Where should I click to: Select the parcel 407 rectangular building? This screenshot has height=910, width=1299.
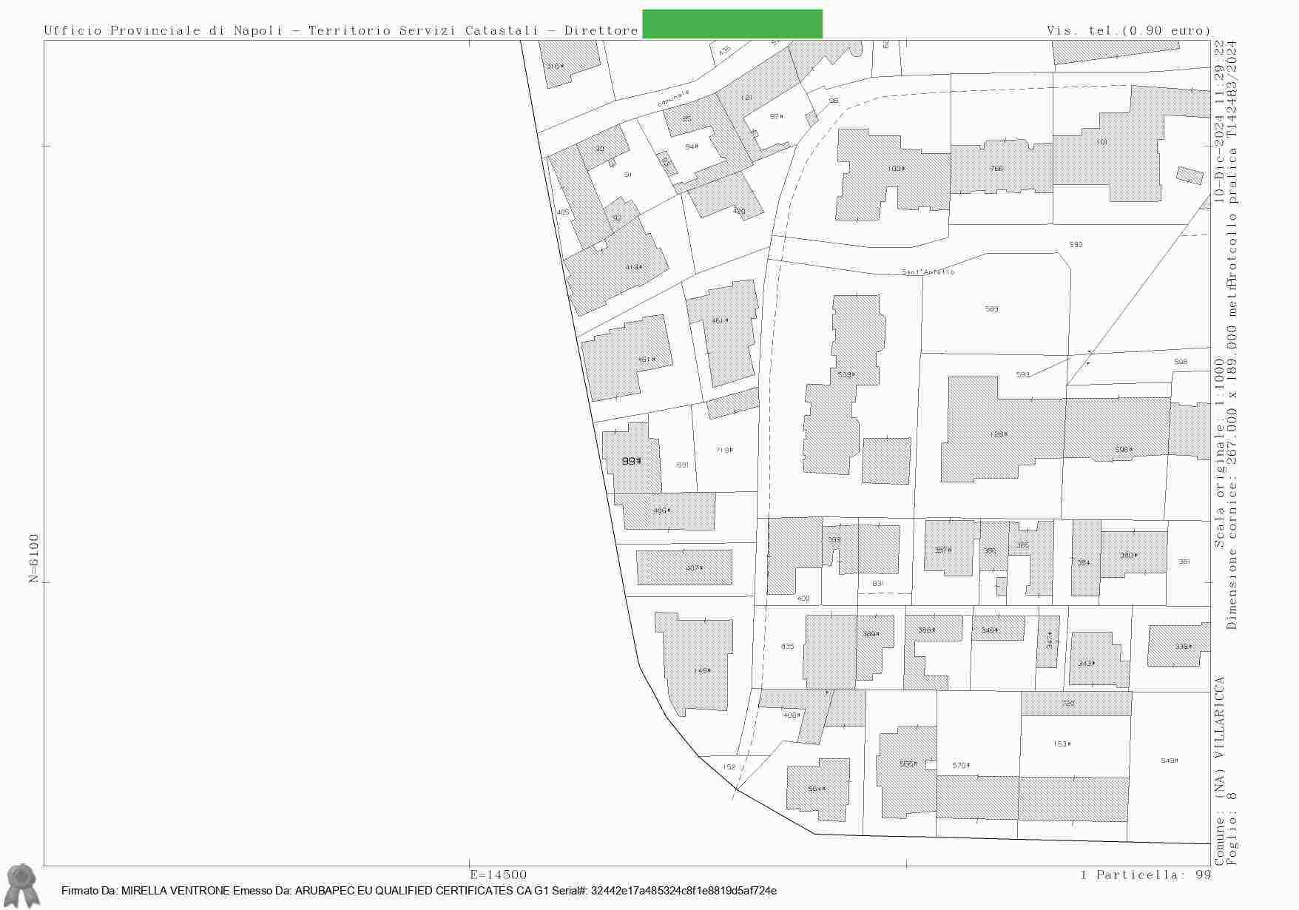pyautogui.click(x=685, y=567)
